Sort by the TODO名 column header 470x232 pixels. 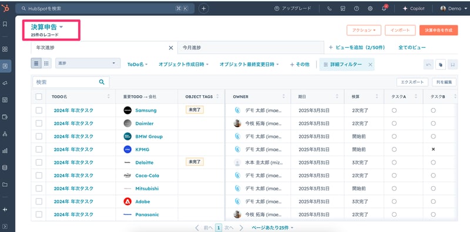pos(80,96)
